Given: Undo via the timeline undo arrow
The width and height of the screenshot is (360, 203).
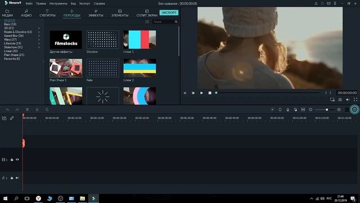Looking at the screenshot, I should coord(7,110).
